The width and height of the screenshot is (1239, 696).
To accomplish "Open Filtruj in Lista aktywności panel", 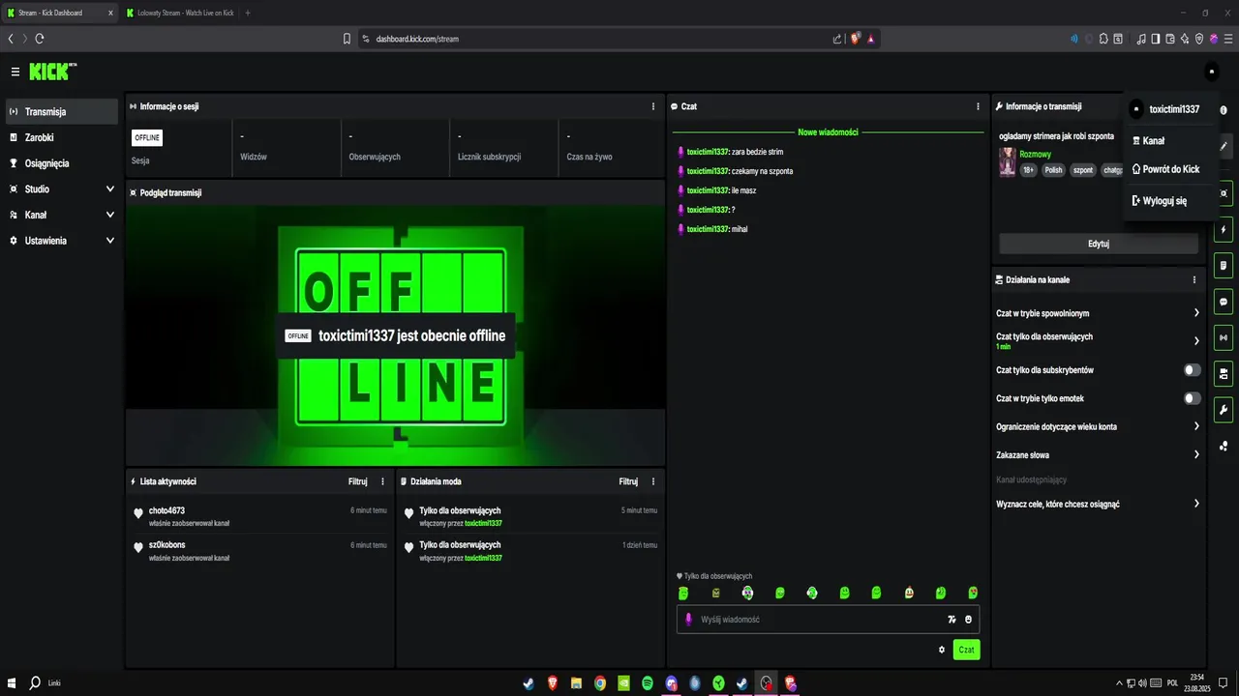I will pyautogui.click(x=358, y=481).
